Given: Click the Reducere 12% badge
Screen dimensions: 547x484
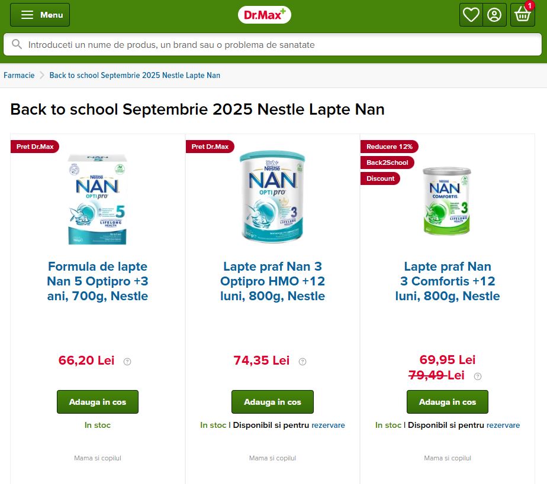Looking at the screenshot, I should tap(390, 147).
